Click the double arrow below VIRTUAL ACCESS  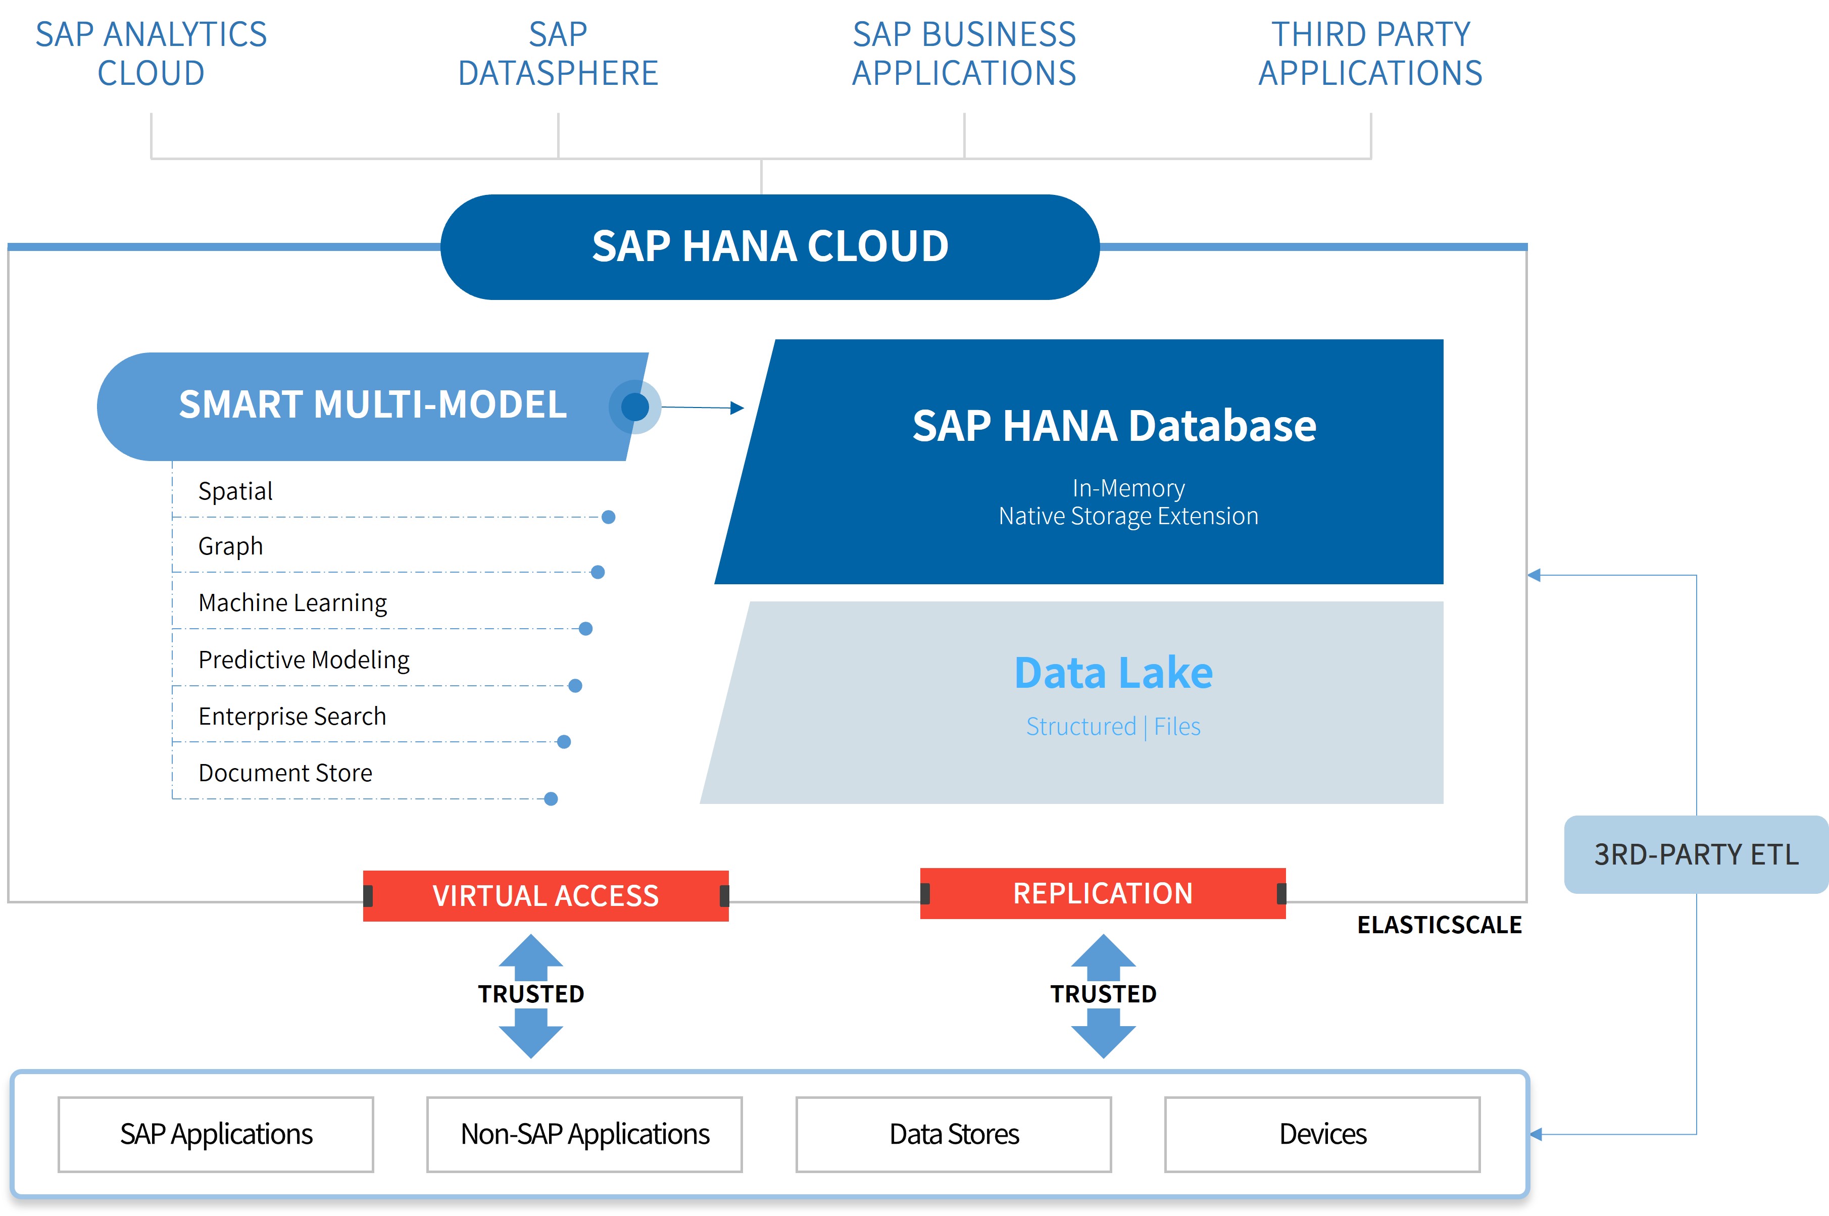click(530, 996)
